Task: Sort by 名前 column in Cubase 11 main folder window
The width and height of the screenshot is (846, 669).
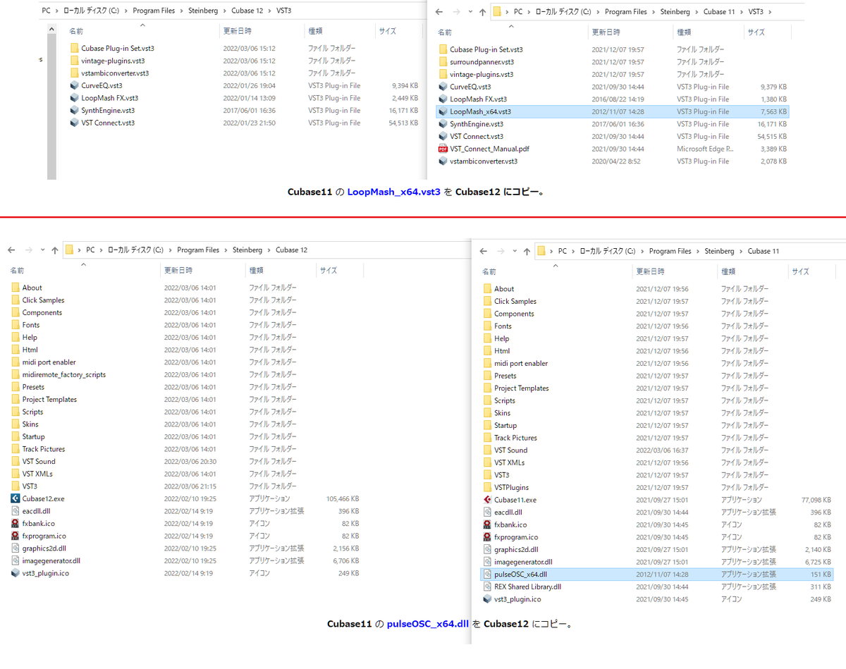Action: click(490, 271)
